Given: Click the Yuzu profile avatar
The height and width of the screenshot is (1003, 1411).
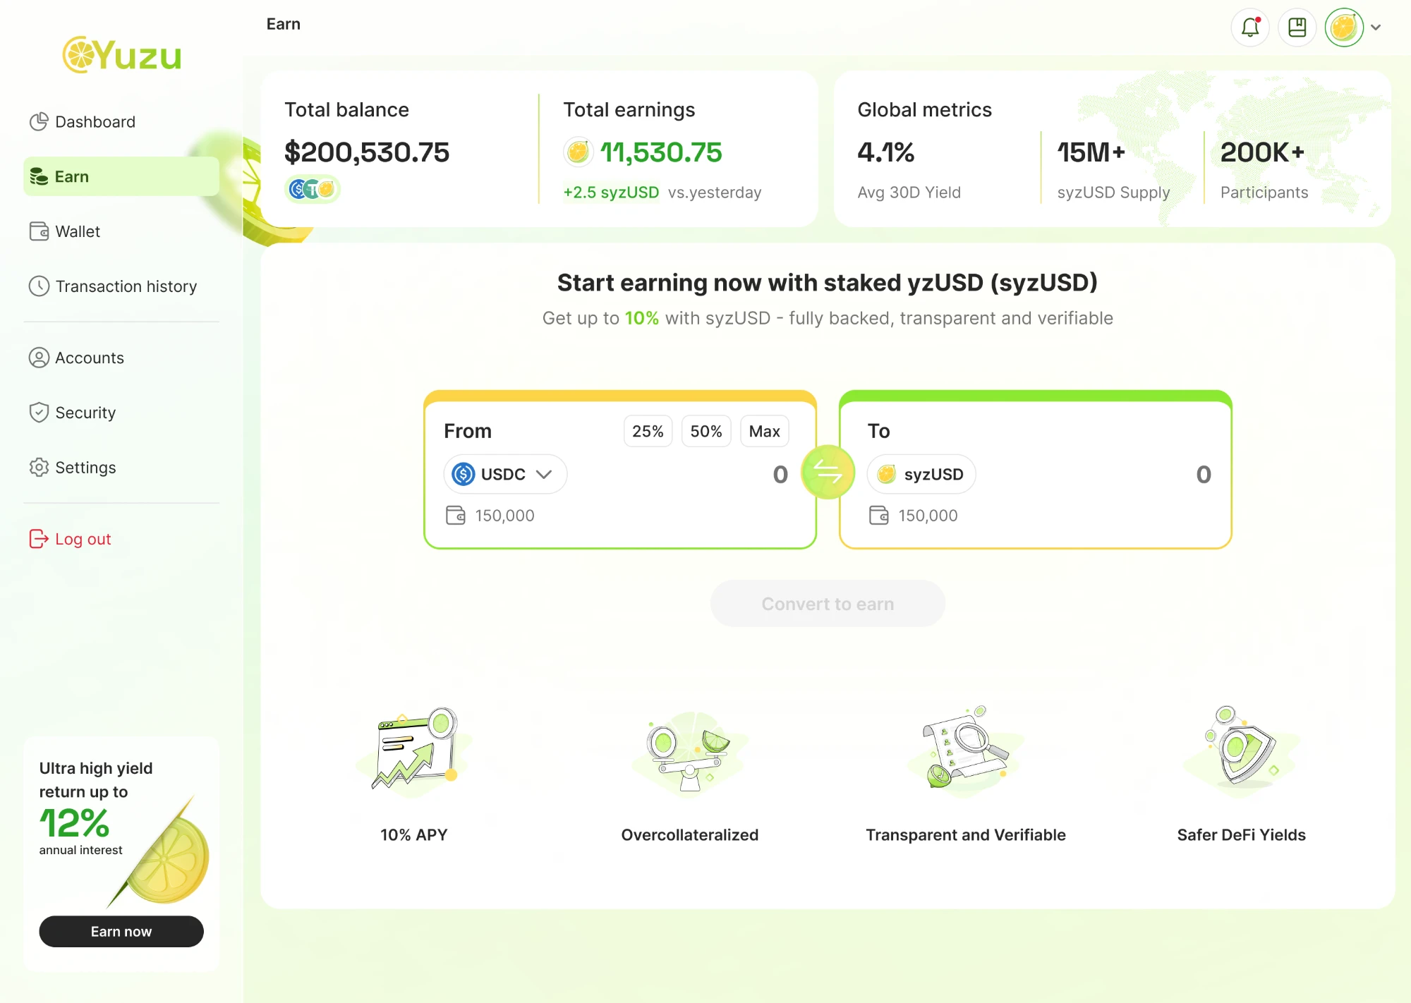Looking at the screenshot, I should pos(1344,28).
